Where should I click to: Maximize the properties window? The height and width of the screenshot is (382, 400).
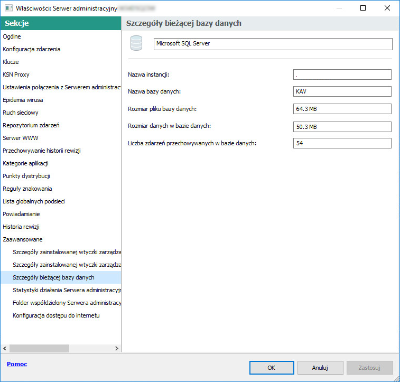pos(363,8)
